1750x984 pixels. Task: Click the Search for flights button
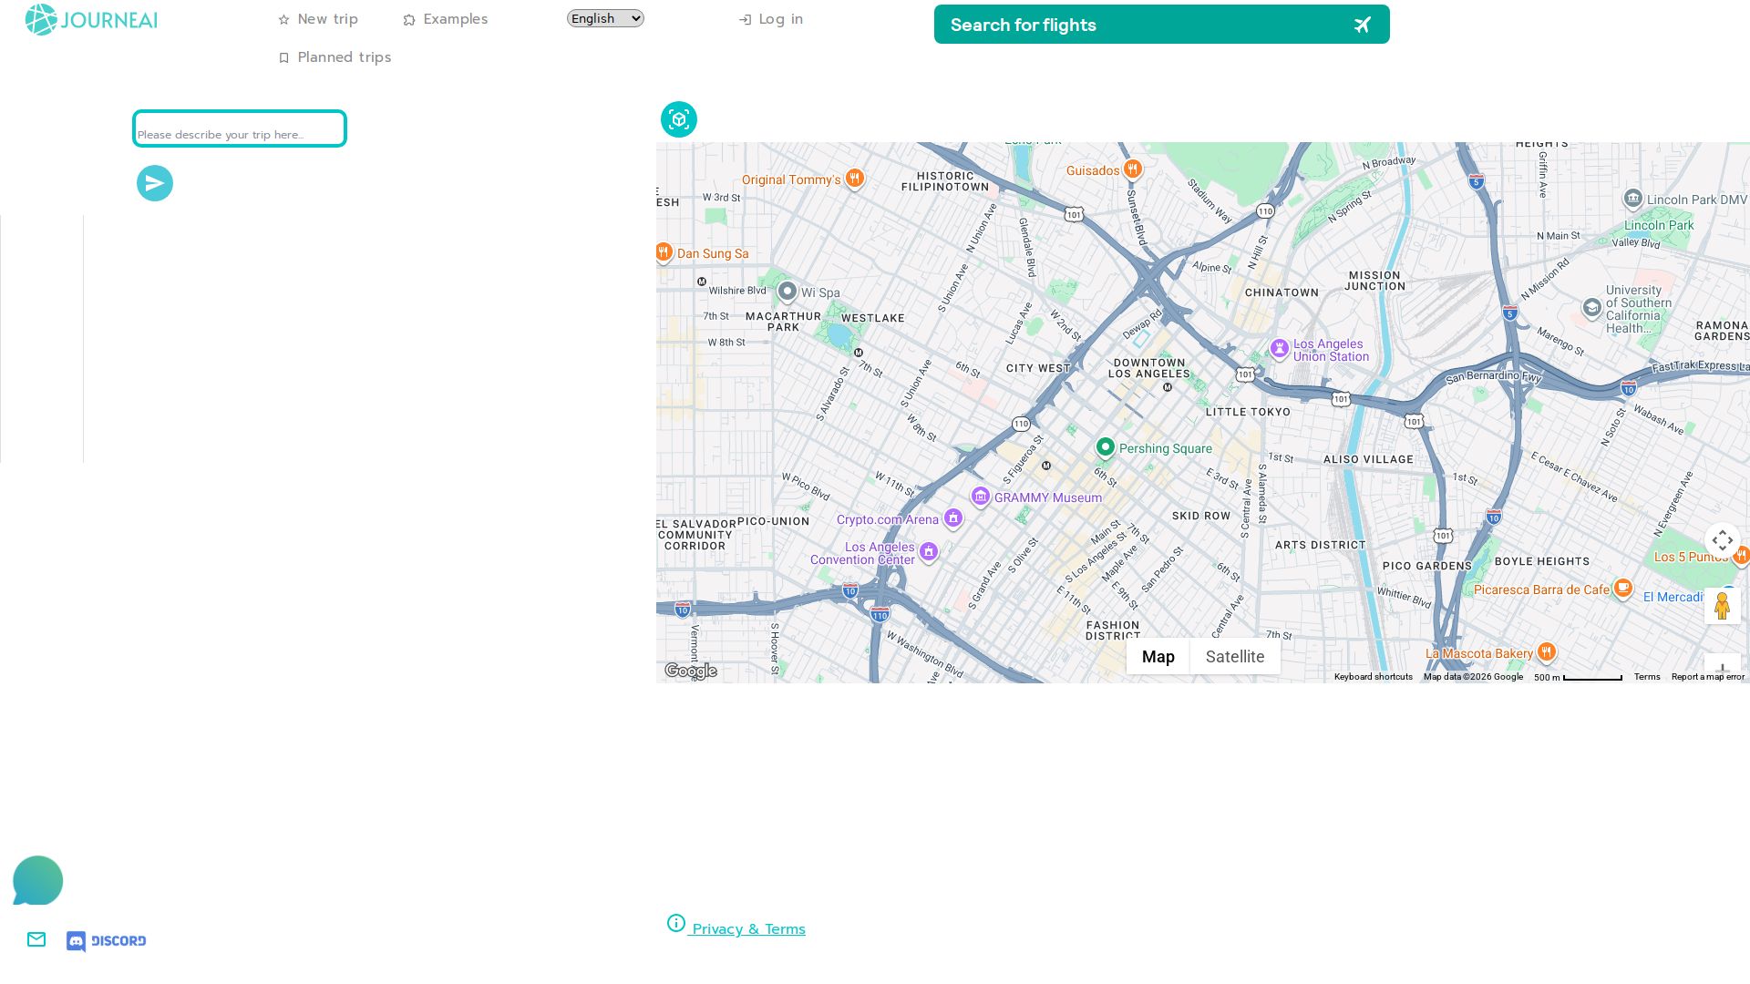(x=1161, y=25)
